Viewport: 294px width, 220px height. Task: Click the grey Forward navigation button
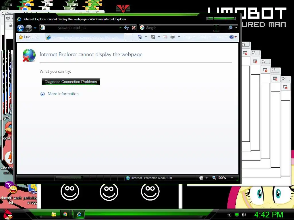[29, 28]
